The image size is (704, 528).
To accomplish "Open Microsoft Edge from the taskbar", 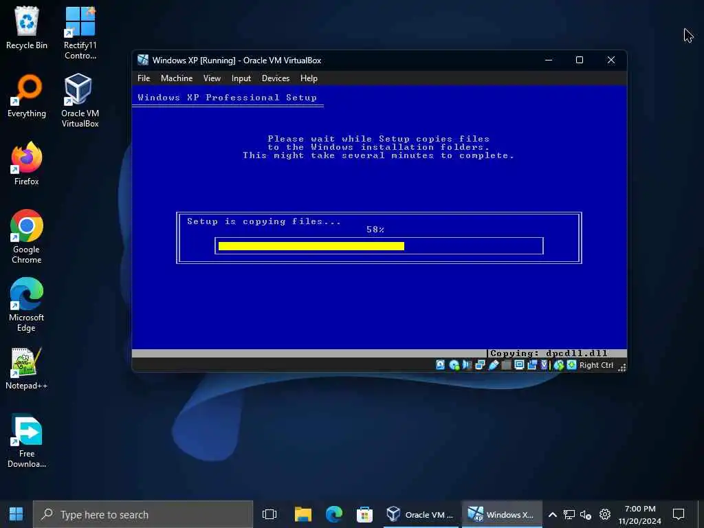I will tap(333, 514).
